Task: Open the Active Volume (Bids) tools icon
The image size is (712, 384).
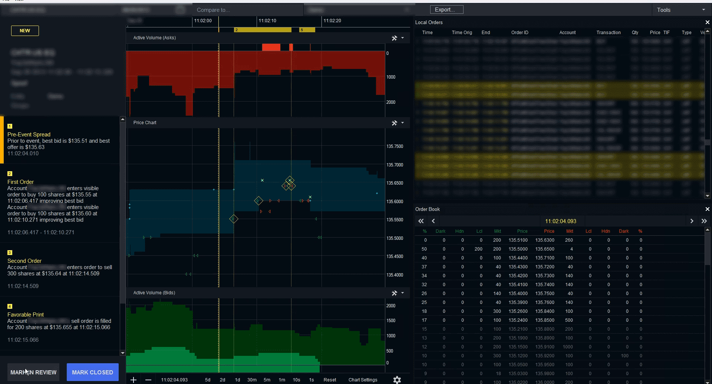Action: pos(395,293)
